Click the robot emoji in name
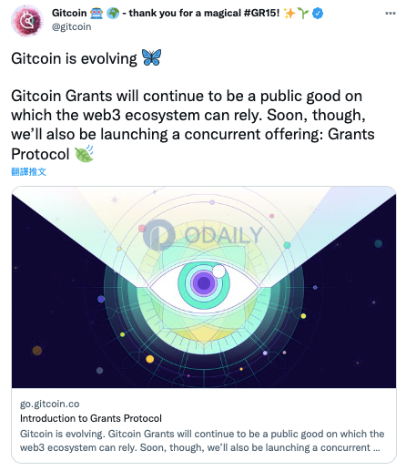This screenshot has height=471, width=406. pos(96,14)
